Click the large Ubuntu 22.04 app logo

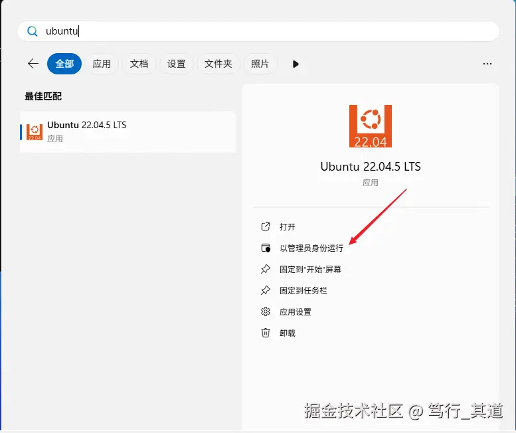[x=371, y=126]
